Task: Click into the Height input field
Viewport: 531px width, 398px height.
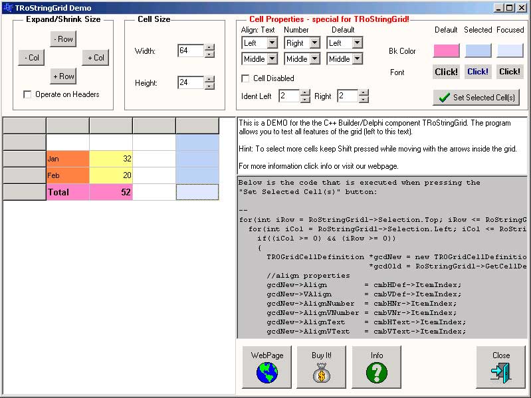Action: [x=191, y=82]
